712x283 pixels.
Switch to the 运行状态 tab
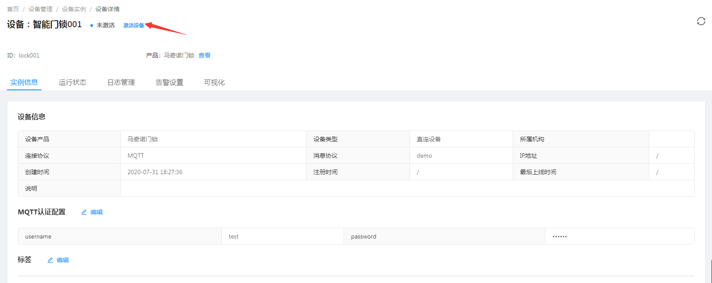point(73,83)
